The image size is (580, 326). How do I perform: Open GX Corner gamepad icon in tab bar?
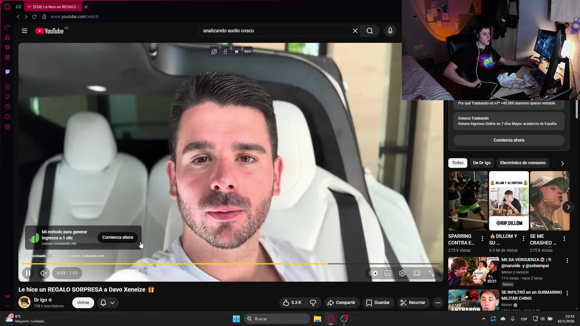coord(18,7)
